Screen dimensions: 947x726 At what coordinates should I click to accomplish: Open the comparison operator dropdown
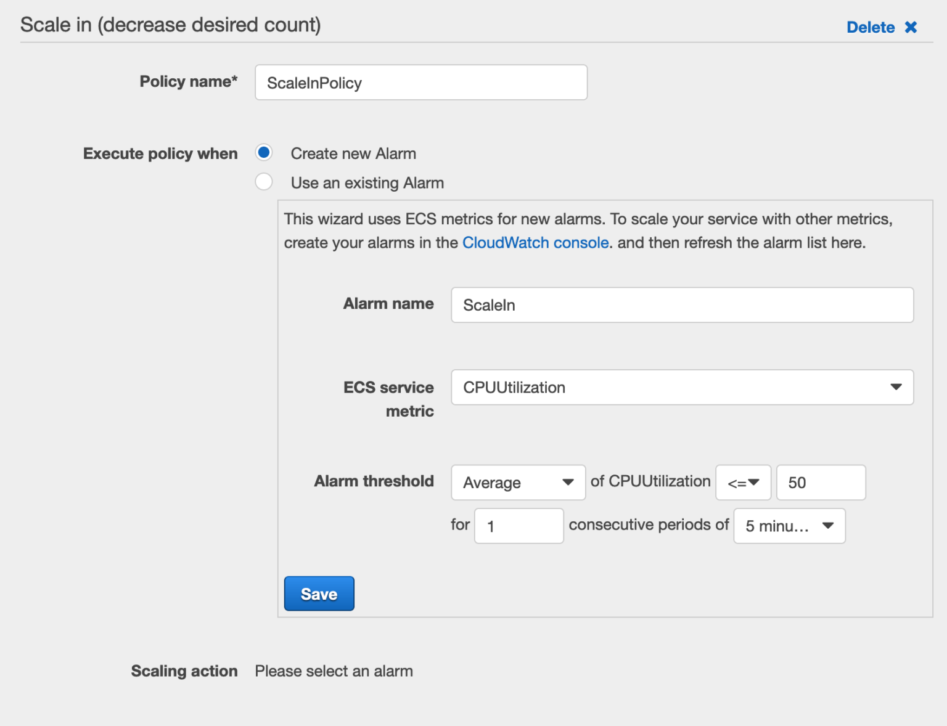(x=743, y=483)
